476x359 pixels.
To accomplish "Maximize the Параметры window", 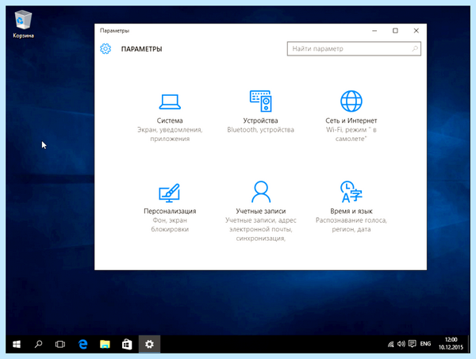I will tap(395, 31).
